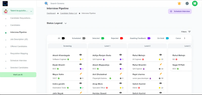The width and height of the screenshot is (202, 95).
Task: View Anup More via eye icon
Action: tap(121, 83)
